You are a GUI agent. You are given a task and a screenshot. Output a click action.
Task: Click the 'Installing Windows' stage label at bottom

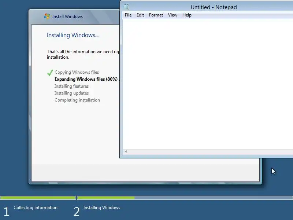(x=102, y=208)
